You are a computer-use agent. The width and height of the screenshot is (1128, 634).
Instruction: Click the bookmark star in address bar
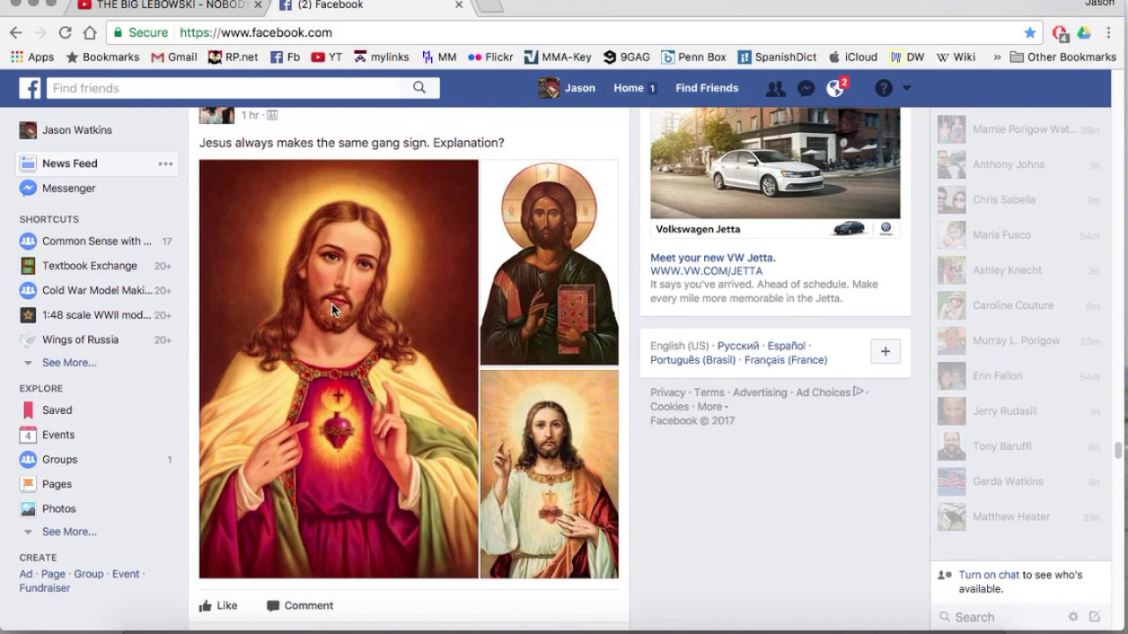coord(1029,33)
